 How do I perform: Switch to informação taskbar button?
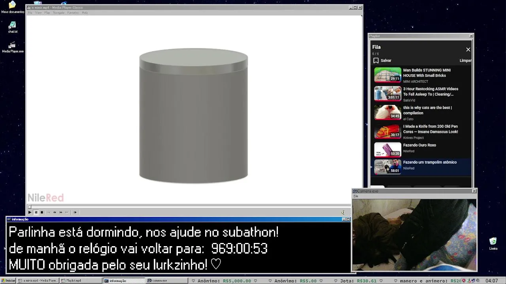124,280
